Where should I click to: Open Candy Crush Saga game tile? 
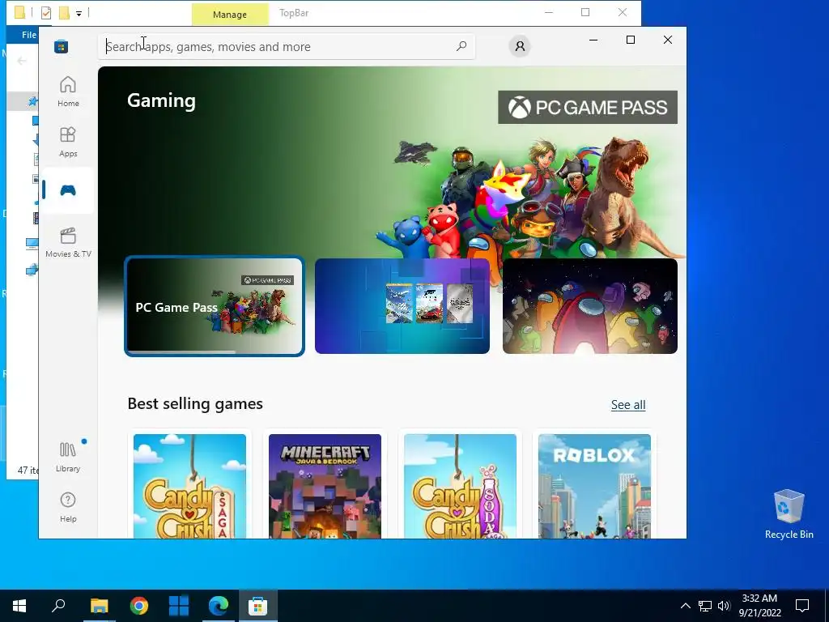pyautogui.click(x=189, y=486)
